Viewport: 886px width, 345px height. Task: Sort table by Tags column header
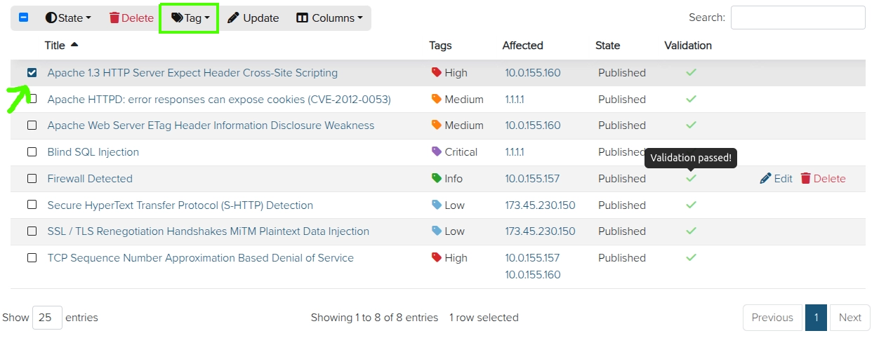[x=440, y=46]
